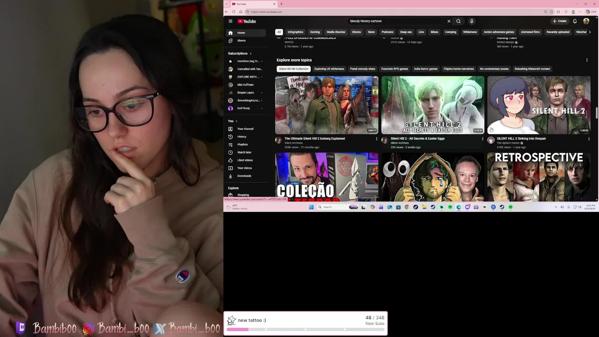Click the browser back arrow
This screenshot has height=337, width=599.
[x=227, y=12]
